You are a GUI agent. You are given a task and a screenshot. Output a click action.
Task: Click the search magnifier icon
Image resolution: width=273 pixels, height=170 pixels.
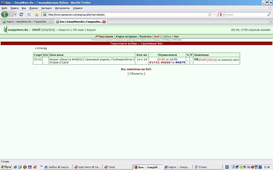(269, 15)
